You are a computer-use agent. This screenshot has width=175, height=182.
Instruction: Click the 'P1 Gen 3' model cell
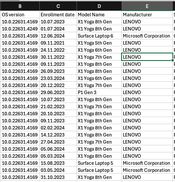click(x=99, y=92)
